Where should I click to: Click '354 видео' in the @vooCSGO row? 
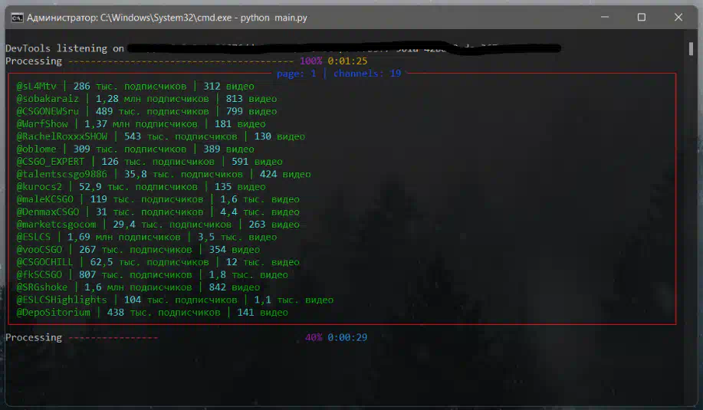(x=235, y=249)
